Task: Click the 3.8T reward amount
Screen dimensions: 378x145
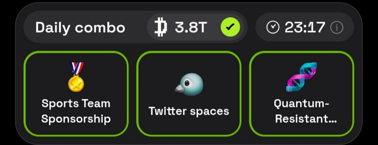Action: pyautogui.click(x=191, y=27)
